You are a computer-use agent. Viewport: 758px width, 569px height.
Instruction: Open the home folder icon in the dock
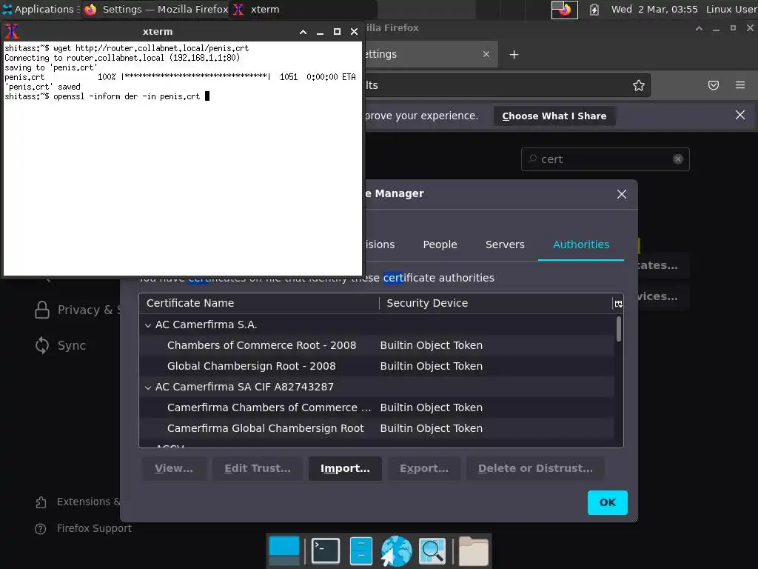[x=473, y=551]
